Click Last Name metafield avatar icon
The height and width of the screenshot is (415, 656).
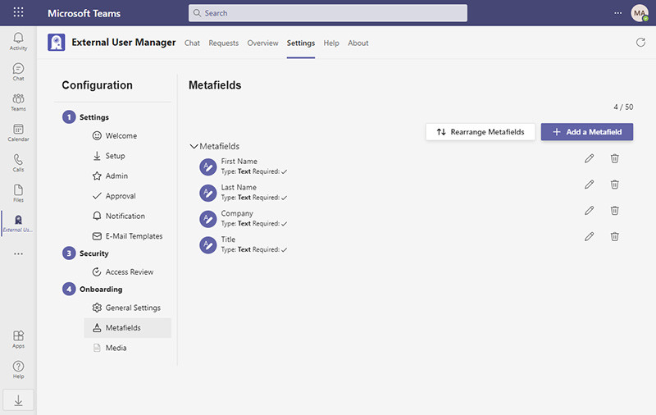pos(208,193)
